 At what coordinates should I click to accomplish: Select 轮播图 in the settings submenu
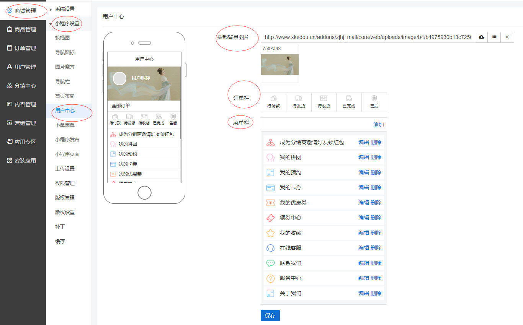coord(62,38)
